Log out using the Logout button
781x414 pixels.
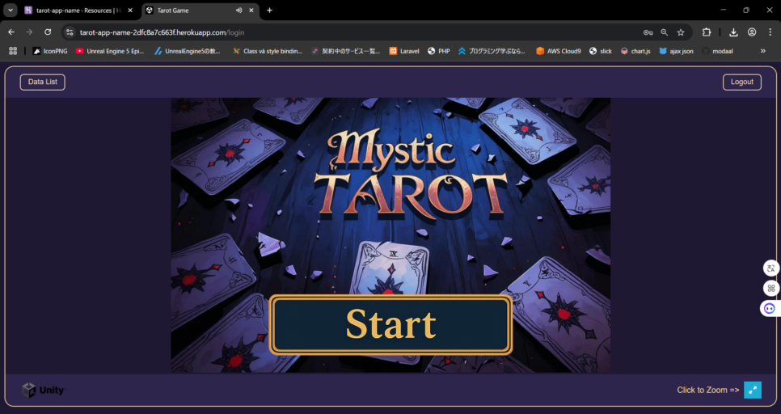tap(741, 82)
